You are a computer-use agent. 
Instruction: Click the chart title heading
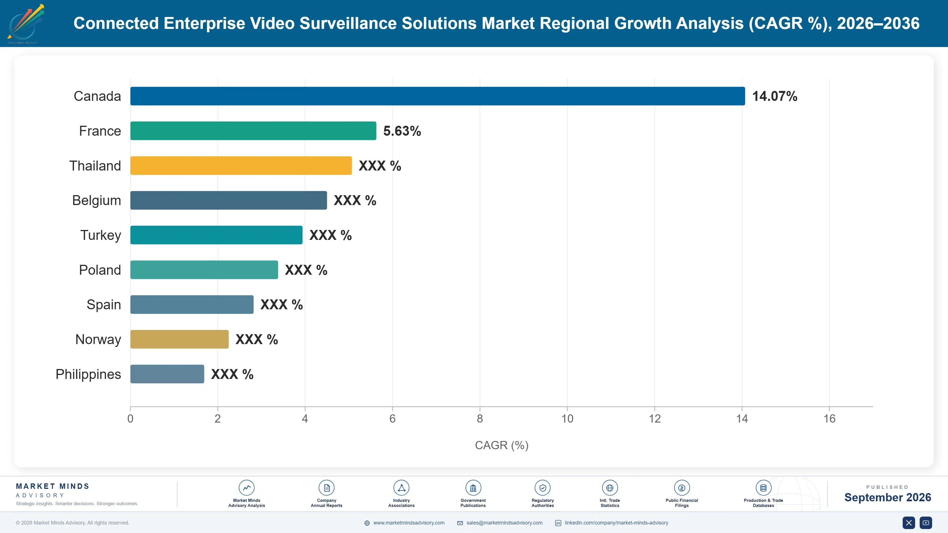(x=496, y=23)
